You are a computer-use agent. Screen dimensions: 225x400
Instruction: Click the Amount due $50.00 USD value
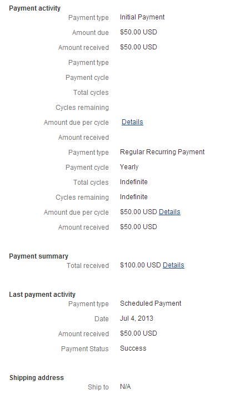138,32
